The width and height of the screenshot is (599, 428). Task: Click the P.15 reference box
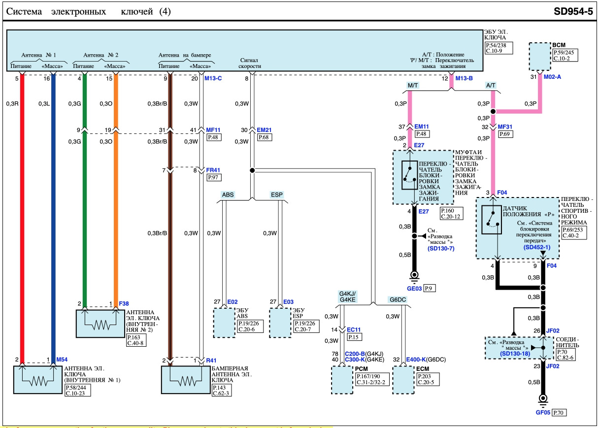click(355, 337)
